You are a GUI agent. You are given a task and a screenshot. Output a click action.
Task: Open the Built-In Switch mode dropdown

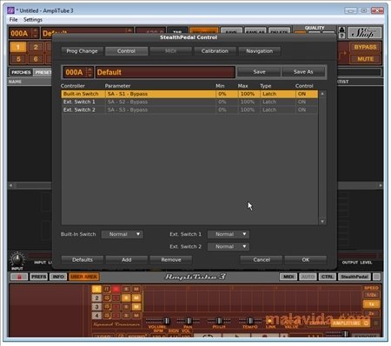coord(123,234)
